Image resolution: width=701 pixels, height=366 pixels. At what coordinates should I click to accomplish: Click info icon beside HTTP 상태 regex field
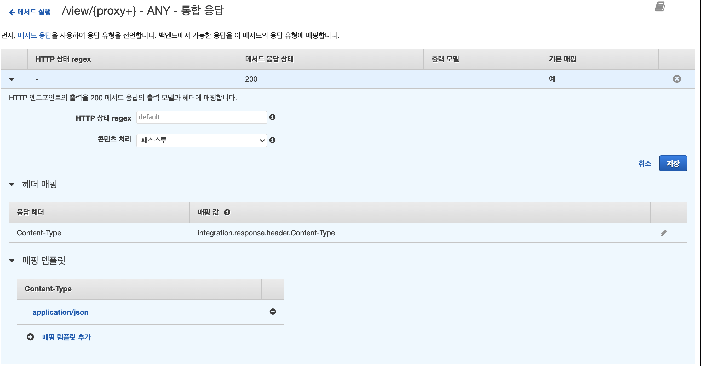[272, 117]
